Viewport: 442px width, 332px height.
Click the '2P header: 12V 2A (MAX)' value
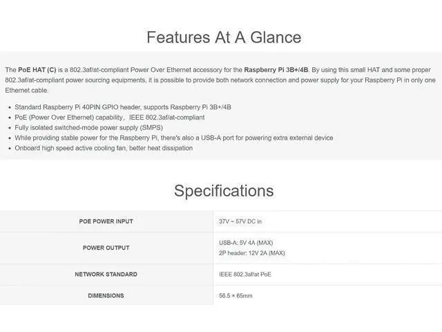(251, 253)
